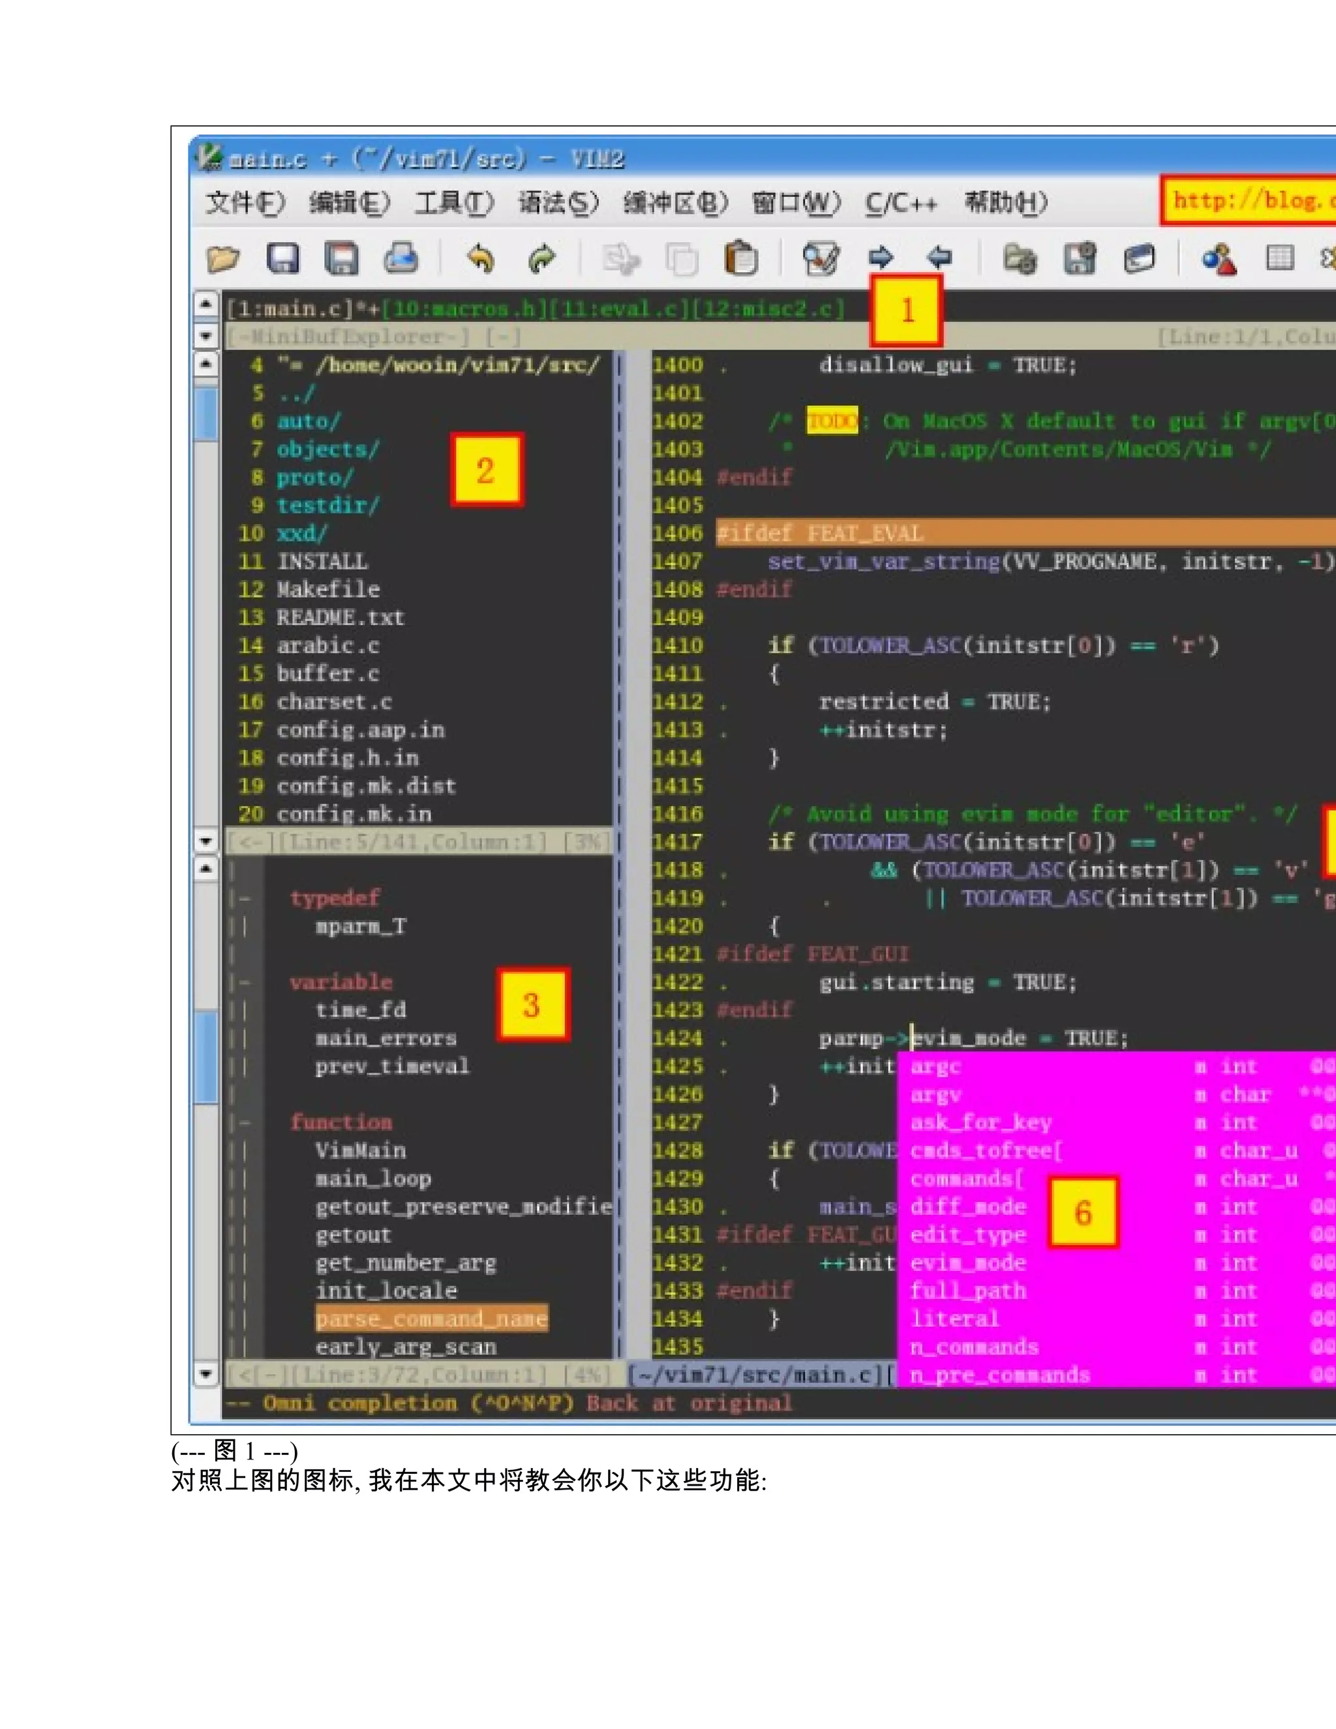Click the Paste clipboard icon
This screenshot has height=1729, width=1336.
tap(741, 258)
